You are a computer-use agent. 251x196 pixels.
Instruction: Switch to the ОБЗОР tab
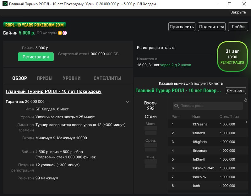[x=20, y=78]
